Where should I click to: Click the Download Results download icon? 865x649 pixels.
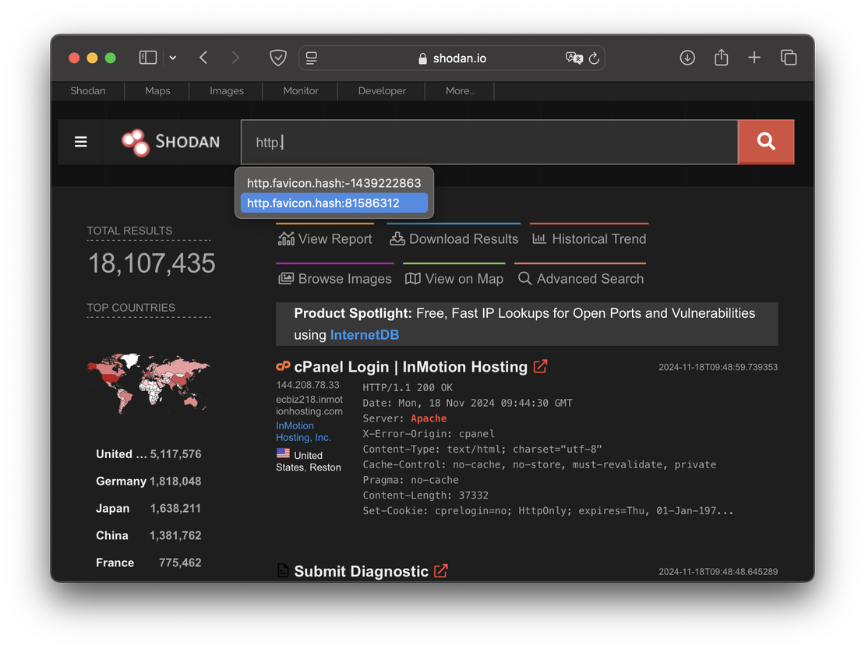point(397,238)
